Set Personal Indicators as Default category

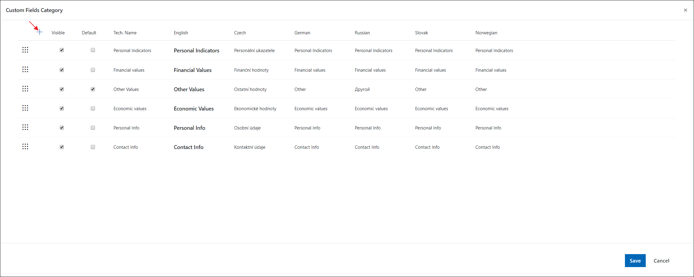pyautogui.click(x=93, y=50)
